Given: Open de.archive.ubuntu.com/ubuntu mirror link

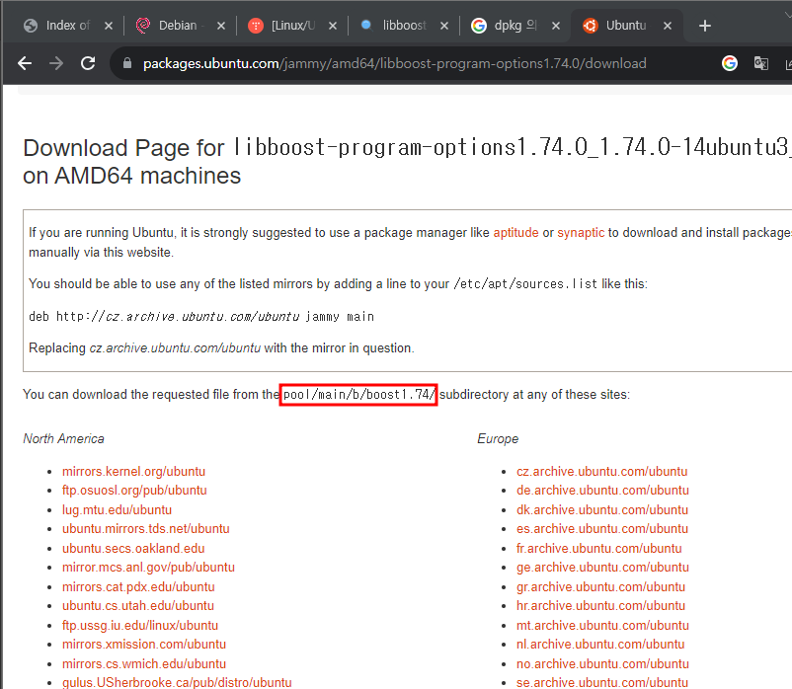Looking at the screenshot, I should (x=602, y=491).
